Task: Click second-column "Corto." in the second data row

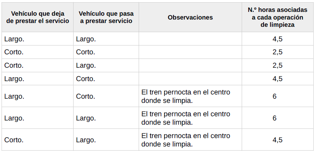Action: (x=86, y=52)
